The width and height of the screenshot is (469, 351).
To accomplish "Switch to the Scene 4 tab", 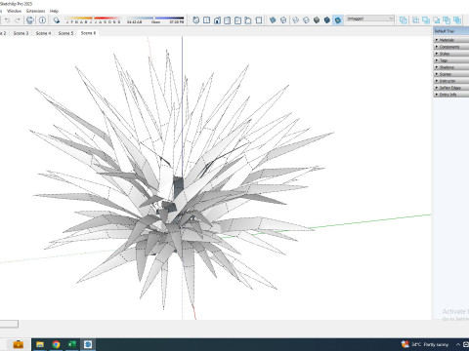I will click(43, 33).
